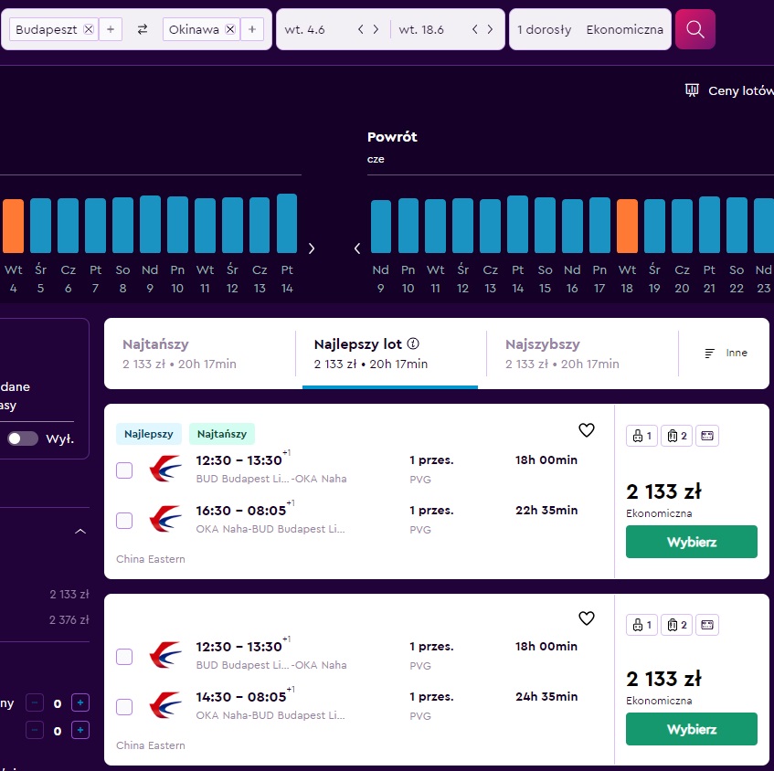
Task: Remove Okinawa from the destination field
Action: (230, 29)
